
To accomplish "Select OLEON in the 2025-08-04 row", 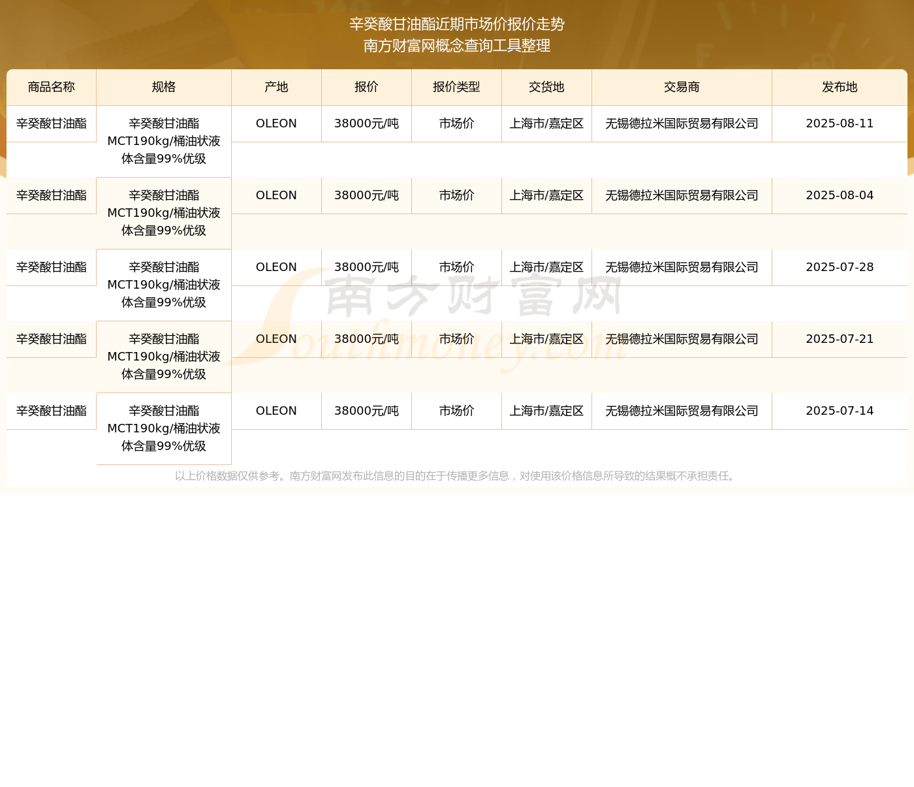I will coord(277,195).
